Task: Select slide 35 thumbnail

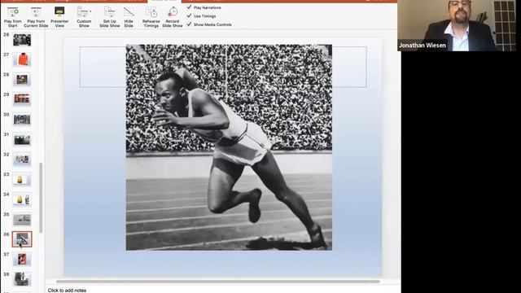Action: 22,219
